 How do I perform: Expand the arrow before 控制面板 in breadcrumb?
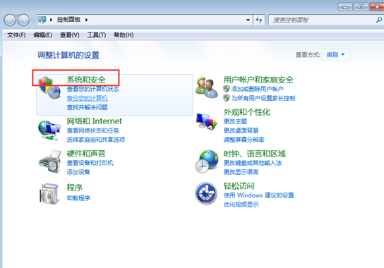52,20
